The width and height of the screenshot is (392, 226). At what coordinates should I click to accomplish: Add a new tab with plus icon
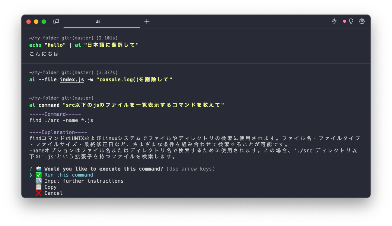147,21
